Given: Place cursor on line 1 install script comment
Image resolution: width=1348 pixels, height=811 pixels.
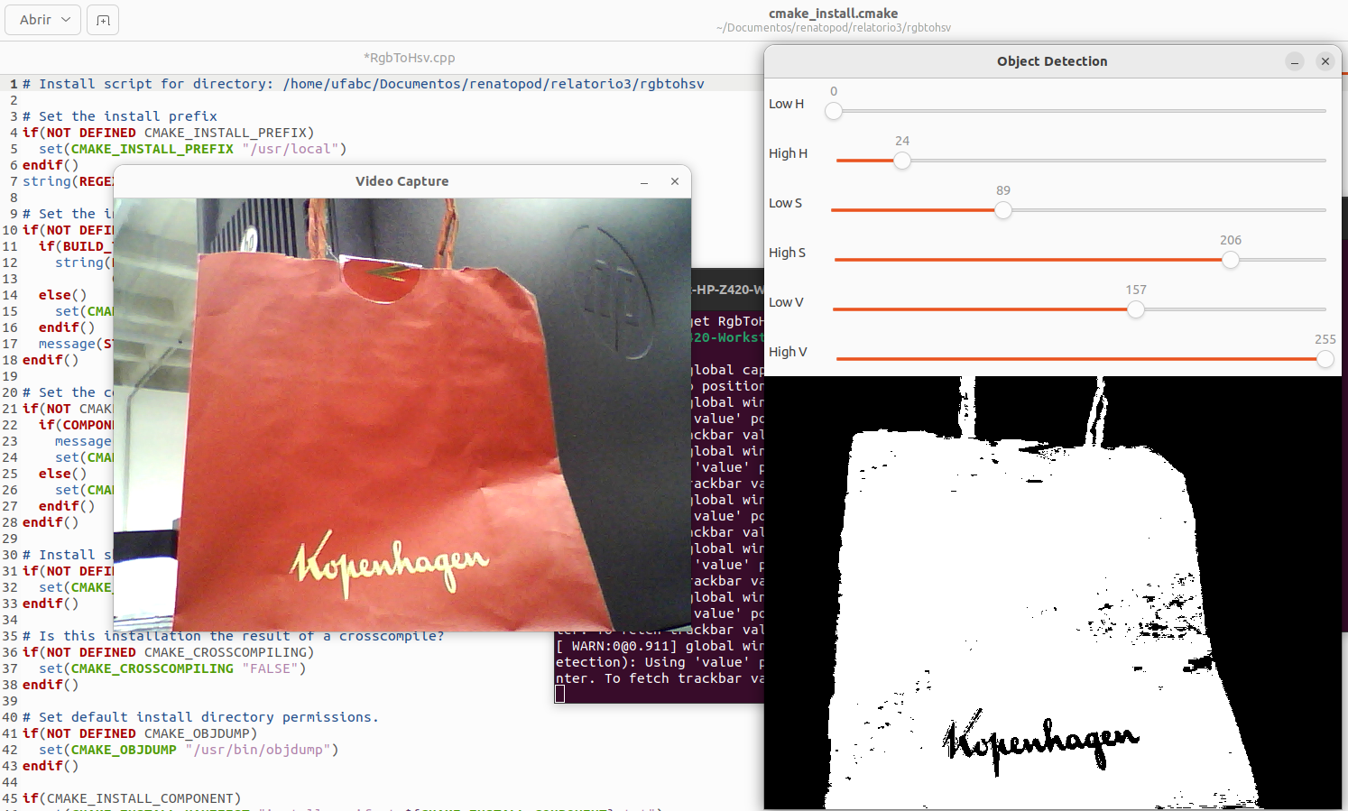Looking at the screenshot, I should coord(361,84).
